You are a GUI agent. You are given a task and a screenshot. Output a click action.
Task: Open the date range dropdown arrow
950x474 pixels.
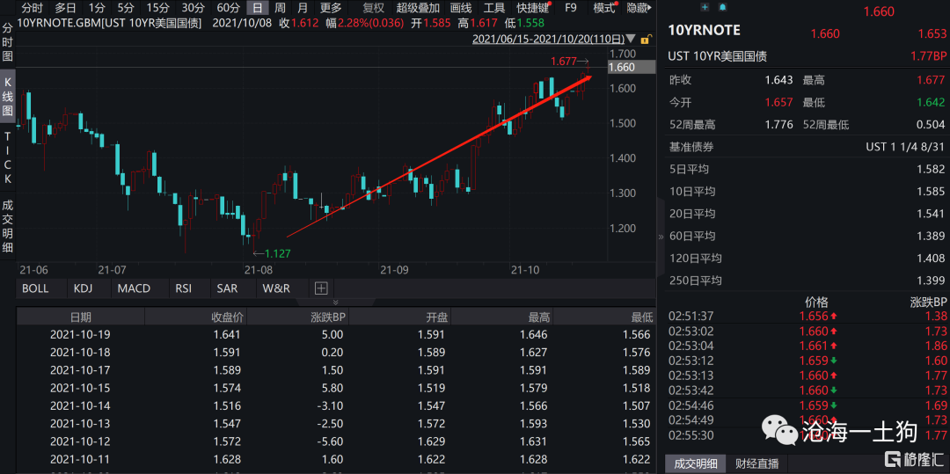coord(630,39)
